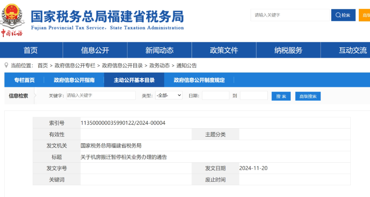Follow breadcrumb link 政府信息公开专栏
Viewport: 370px width, 197px height.
click(75, 65)
